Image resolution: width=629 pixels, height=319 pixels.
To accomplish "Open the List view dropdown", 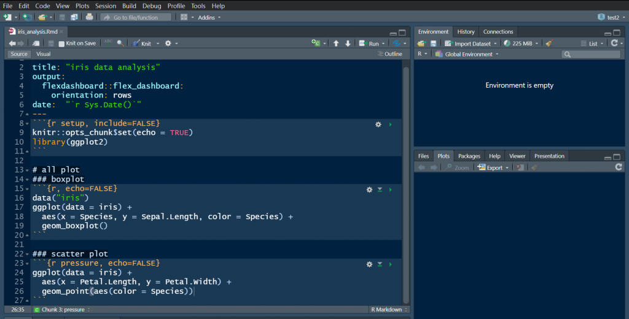I will (x=592, y=44).
